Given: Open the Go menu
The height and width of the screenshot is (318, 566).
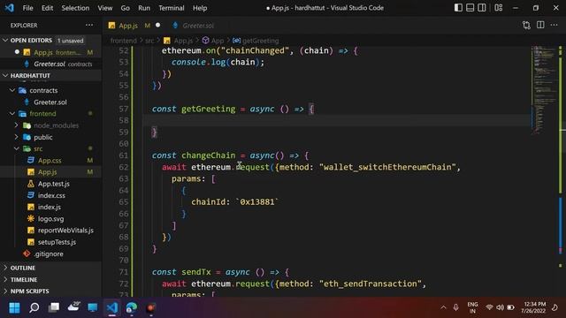Looking at the screenshot, I should (x=125, y=8).
